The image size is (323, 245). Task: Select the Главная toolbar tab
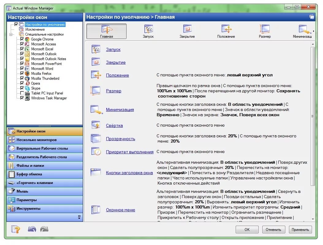(107, 31)
